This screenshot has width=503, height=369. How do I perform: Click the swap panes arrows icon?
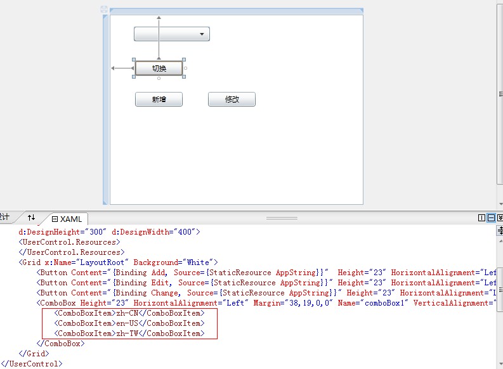(x=31, y=217)
